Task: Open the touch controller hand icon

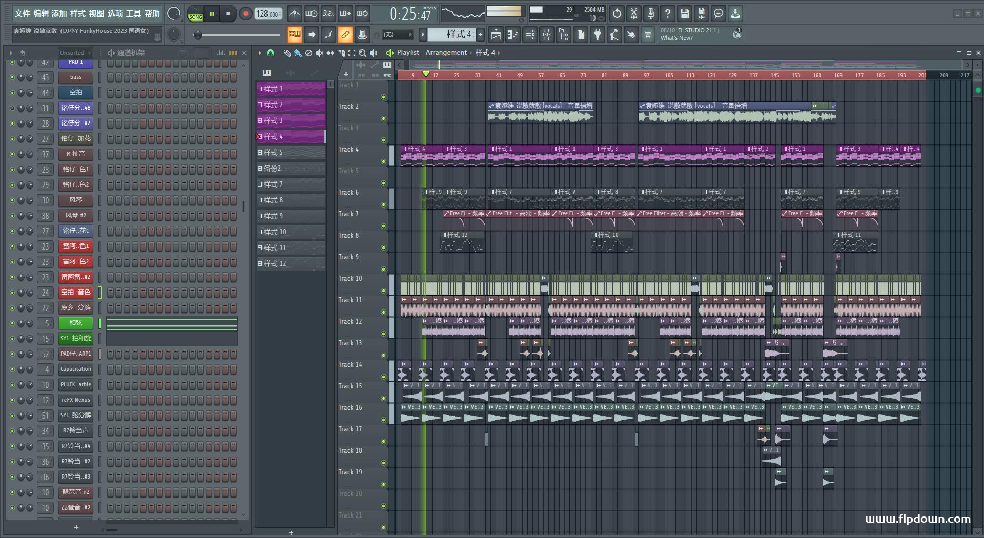Action: [x=631, y=35]
